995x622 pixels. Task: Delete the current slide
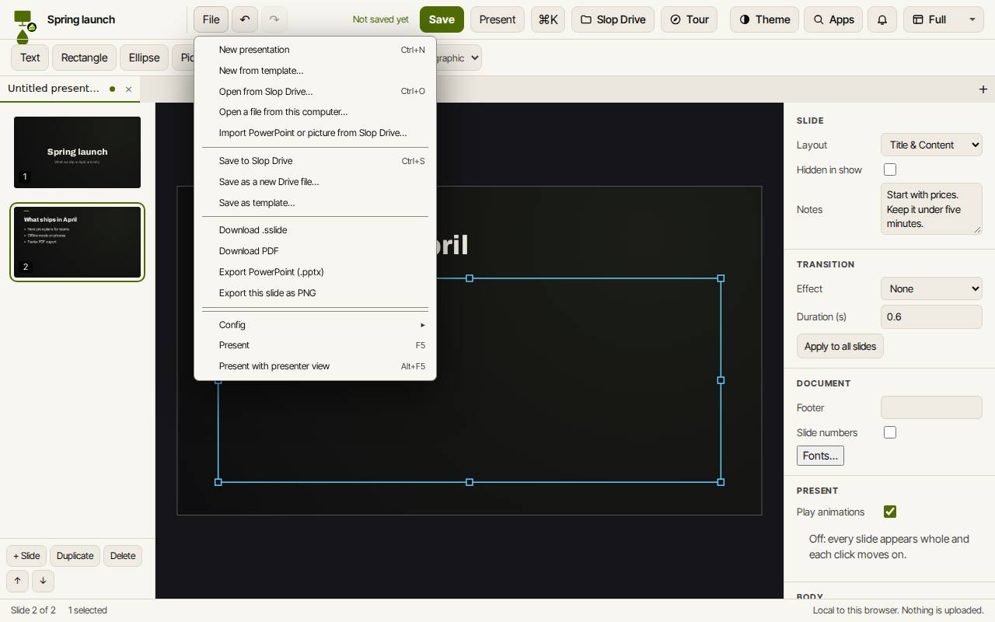pyautogui.click(x=123, y=556)
